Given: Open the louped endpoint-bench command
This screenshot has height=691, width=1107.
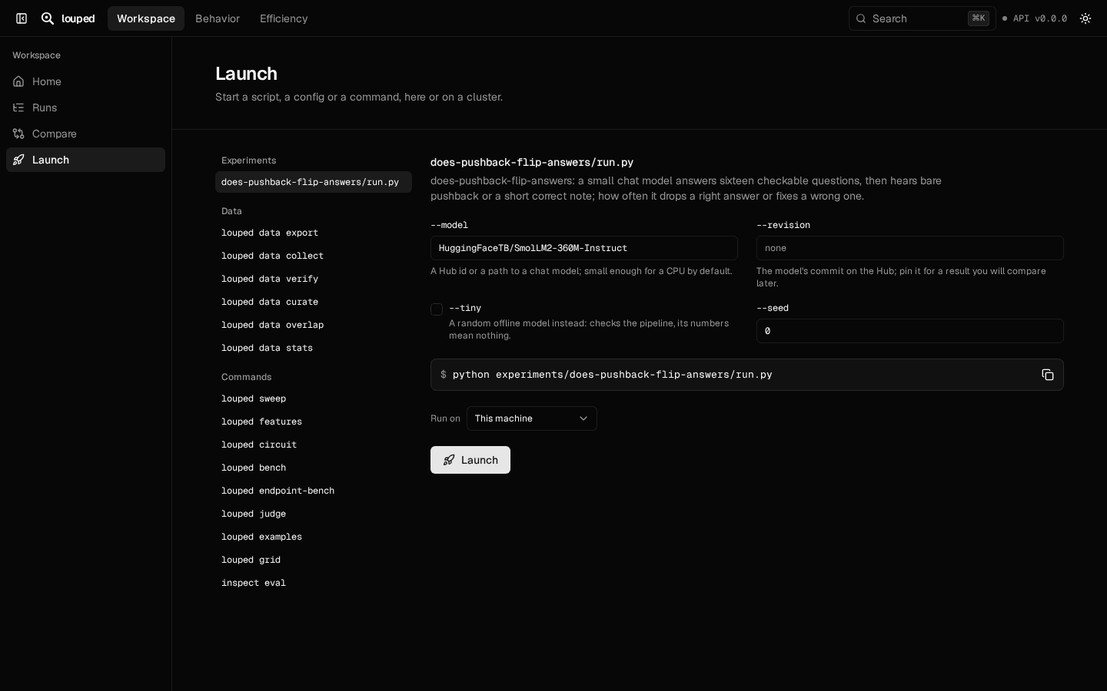Looking at the screenshot, I should (x=314, y=491).
